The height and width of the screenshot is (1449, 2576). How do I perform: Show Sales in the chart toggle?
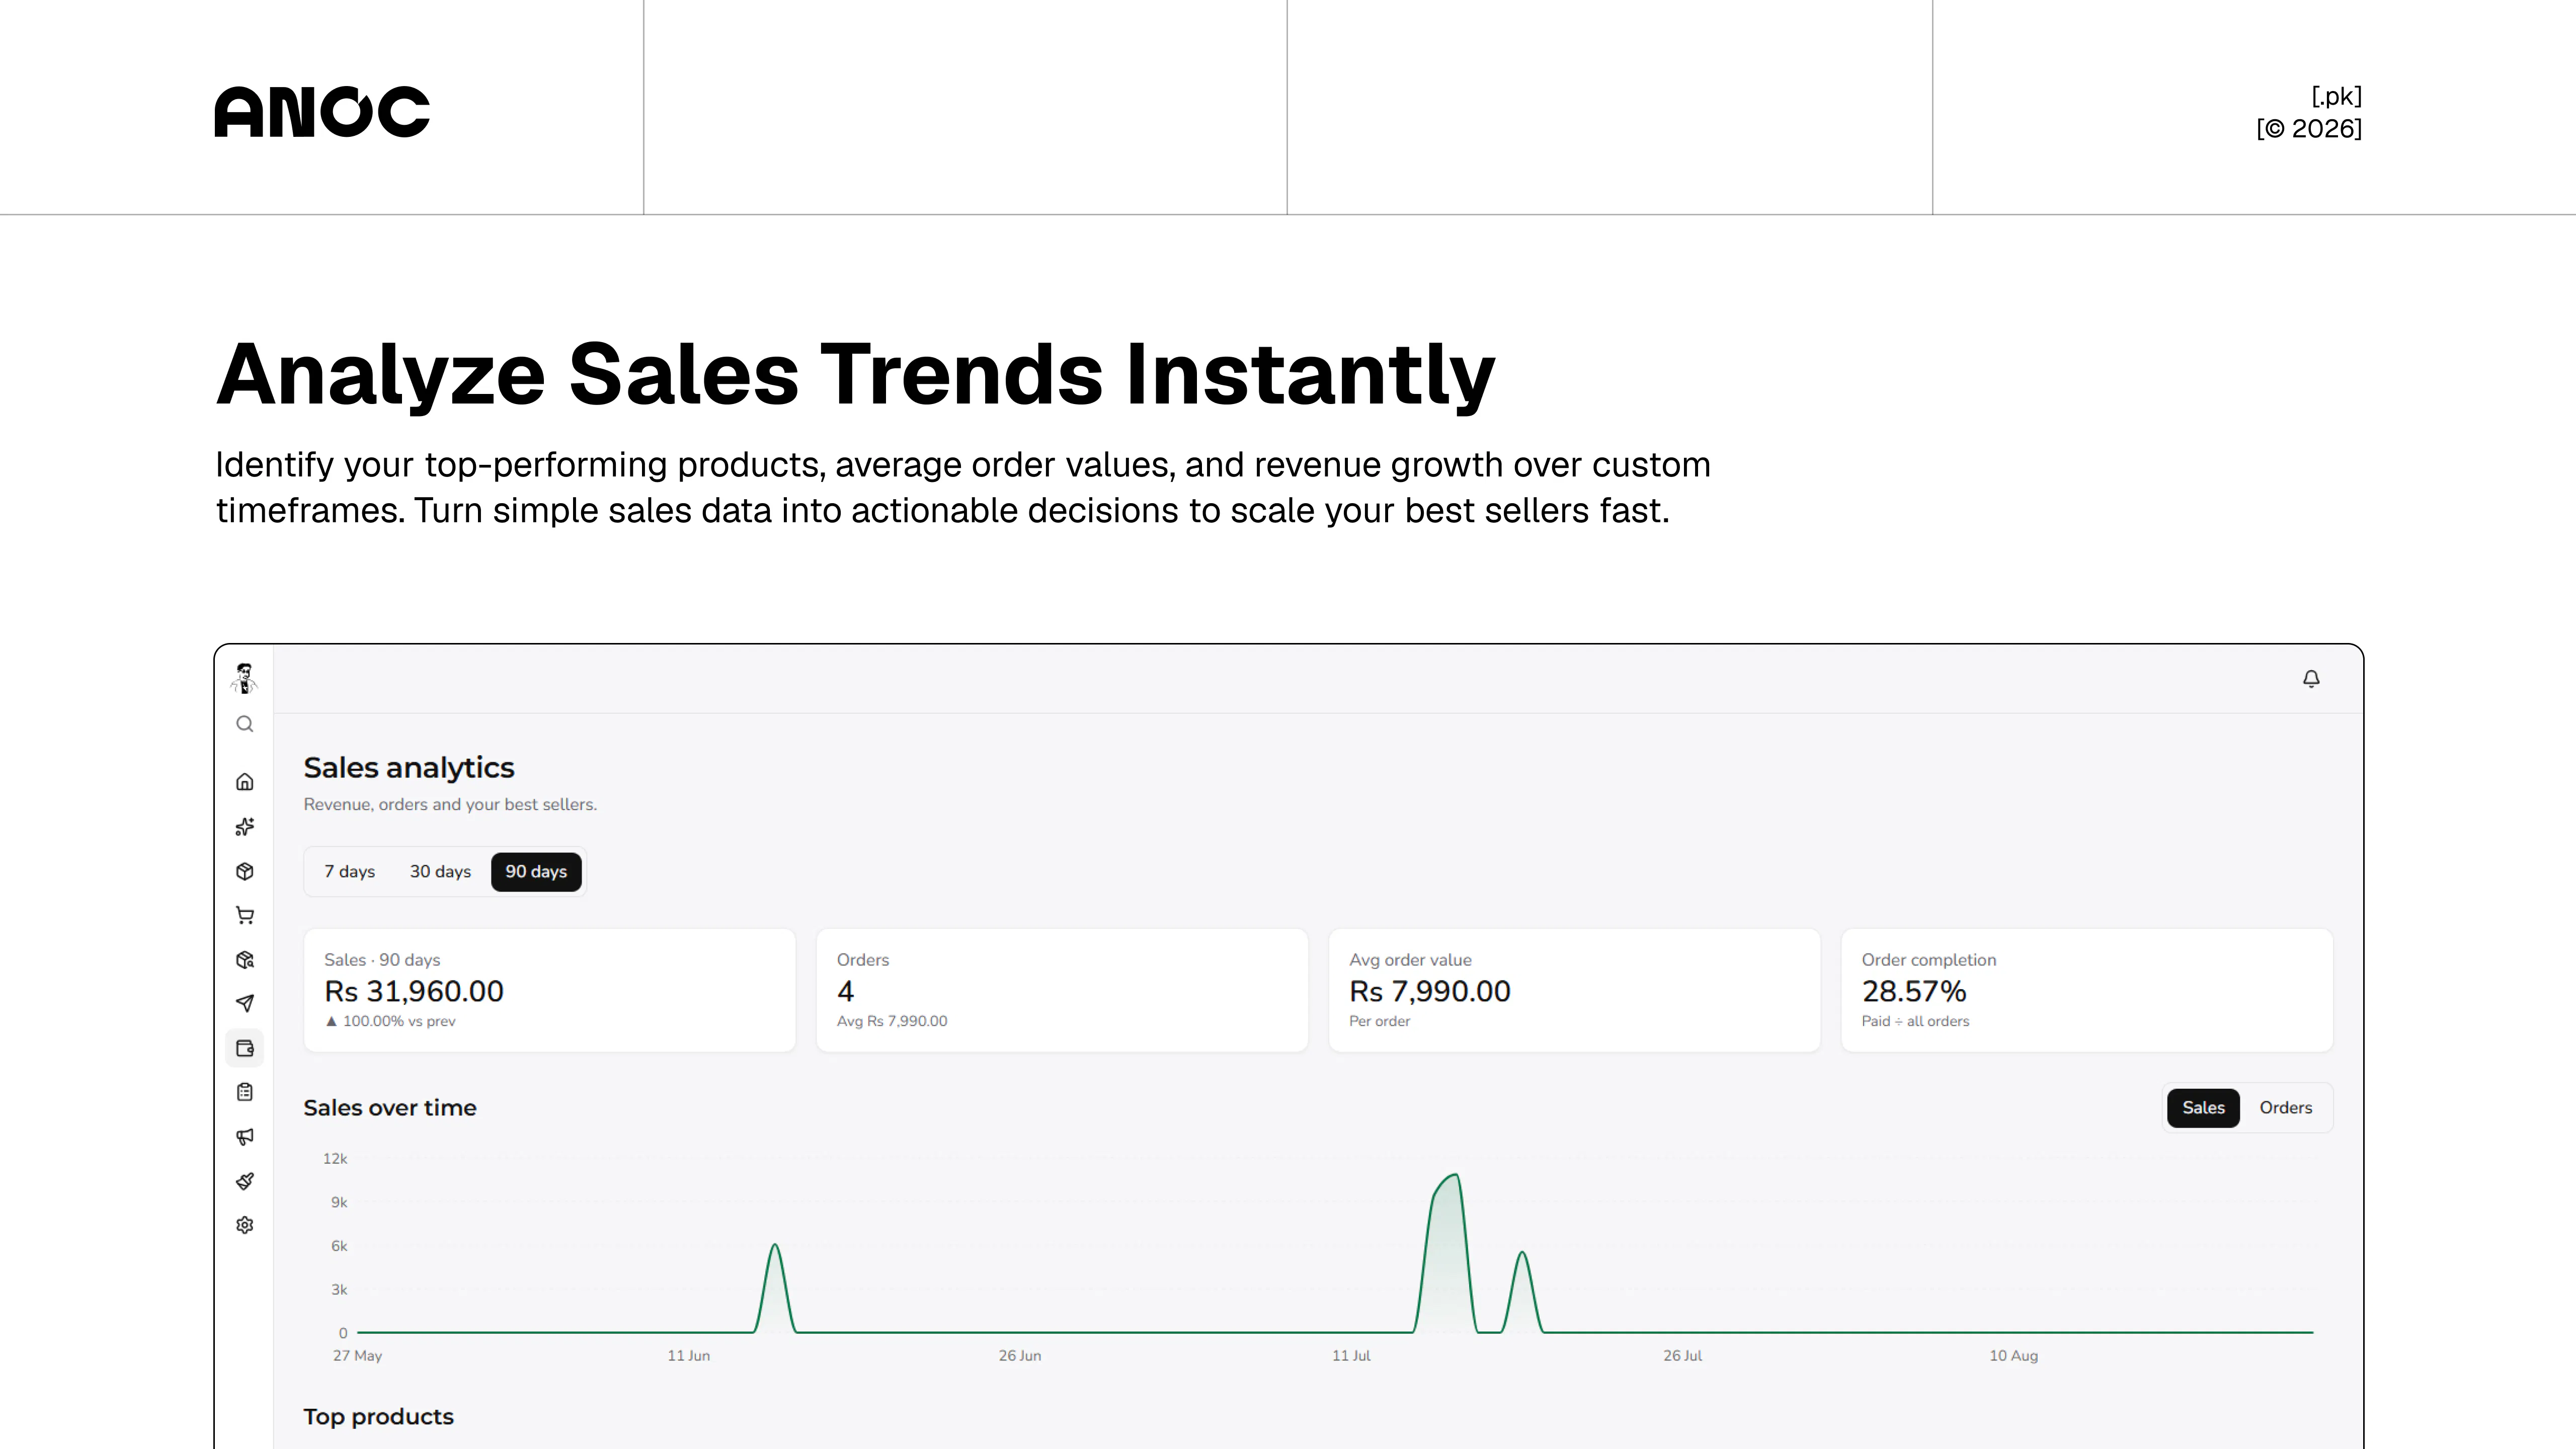pyautogui.click(x=2203, y=1108)
